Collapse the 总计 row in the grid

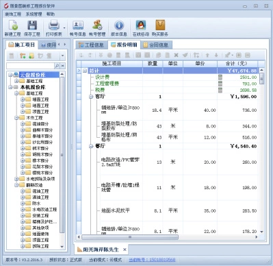[85, 71]
